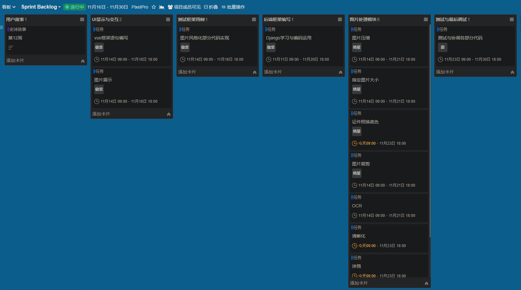Open the chart statistics icon
Image resolution: width=521 pixels, height=290 pixels.
(x=162, y=7)
